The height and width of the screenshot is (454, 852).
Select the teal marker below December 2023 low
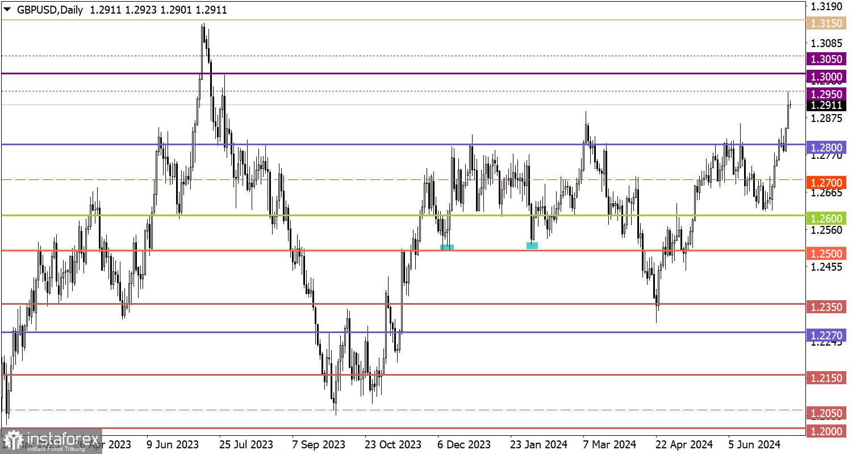(447, 247)
